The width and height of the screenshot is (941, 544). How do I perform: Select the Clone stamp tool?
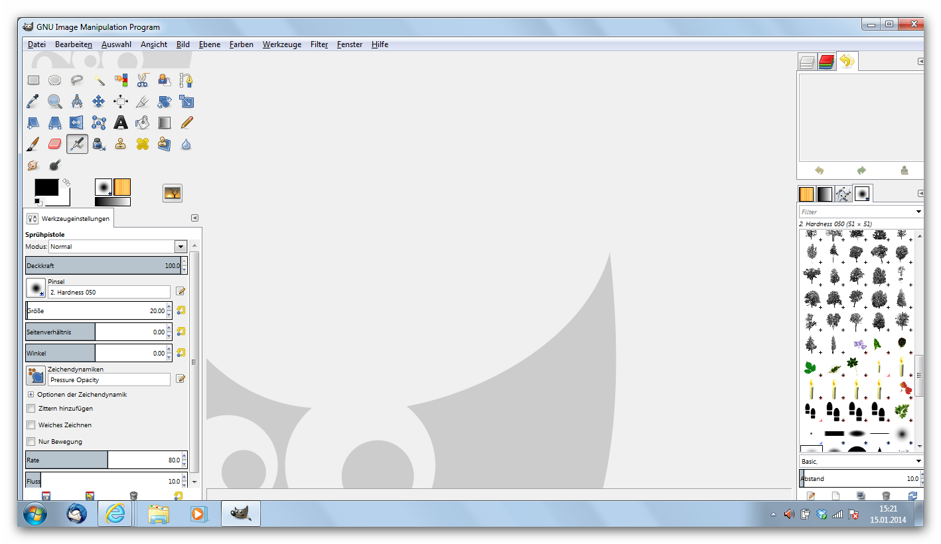(x=121, y=144)
